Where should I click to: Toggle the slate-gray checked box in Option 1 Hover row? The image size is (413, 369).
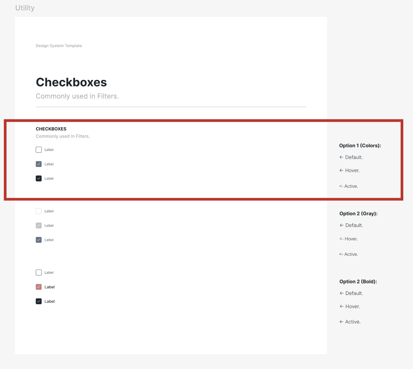pyautogui.click(x=39, y=164)
